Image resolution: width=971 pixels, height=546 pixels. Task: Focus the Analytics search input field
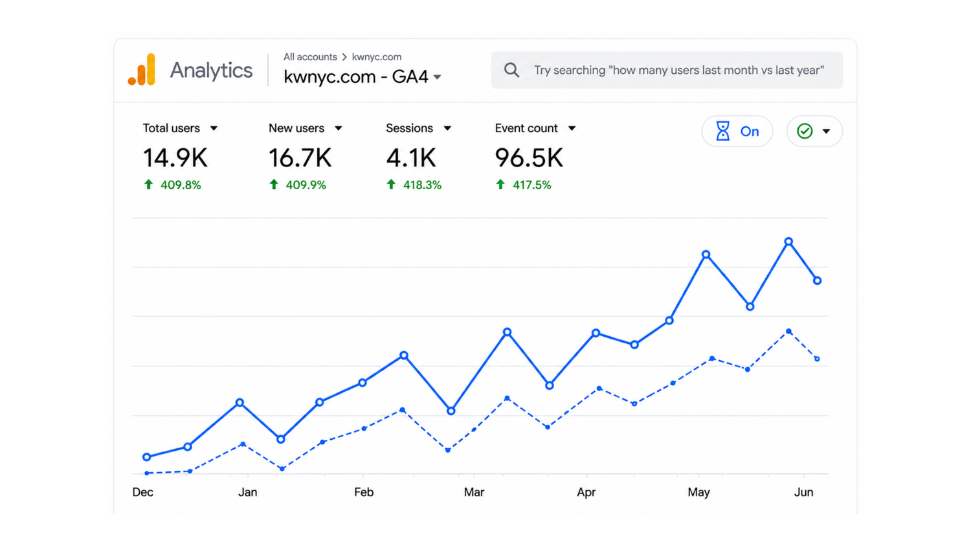667,70
